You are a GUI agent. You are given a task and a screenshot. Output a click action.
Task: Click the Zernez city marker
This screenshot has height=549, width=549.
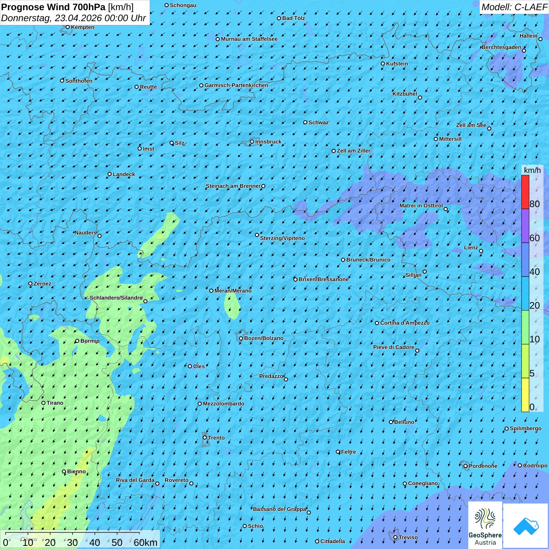coord(31,284)
